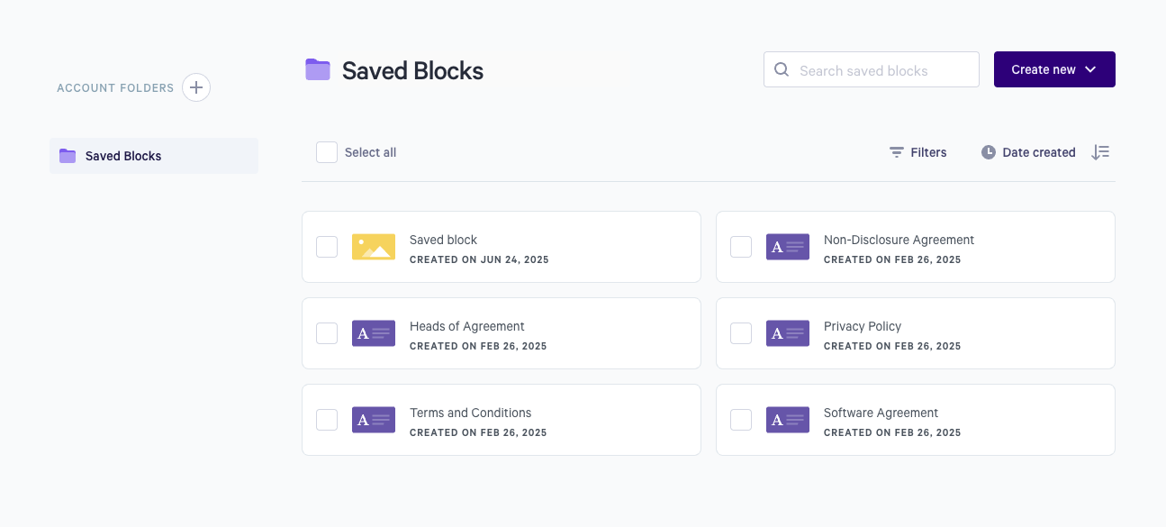The height and width of the screenshot is (527, 1166).
Task: Click the Saved Blocks page title
Action: point(412,70)
